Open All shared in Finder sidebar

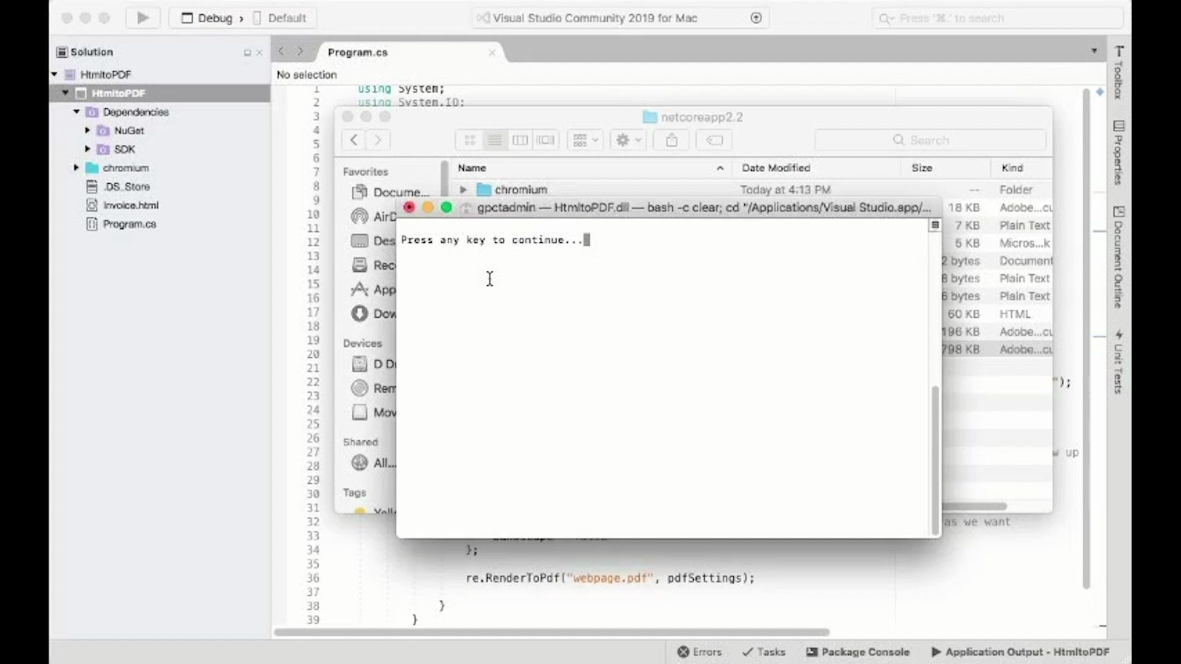[373, 462]
